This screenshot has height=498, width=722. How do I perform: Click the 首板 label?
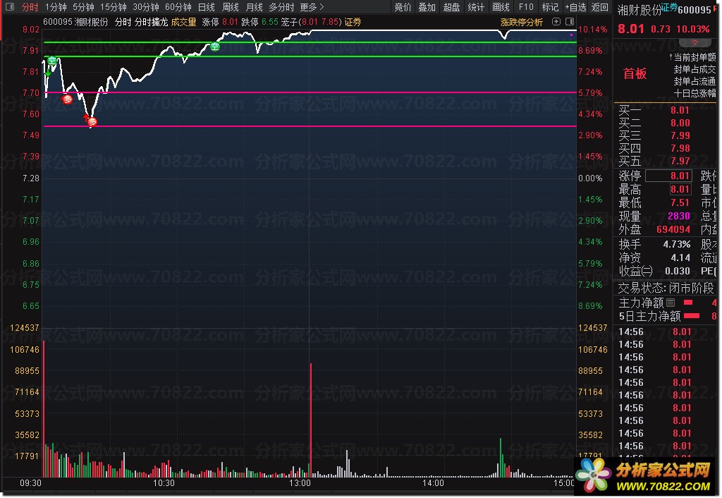click(635, 73)
